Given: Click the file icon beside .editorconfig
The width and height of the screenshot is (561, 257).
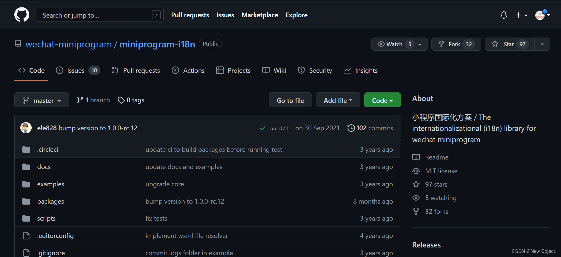Looking at the screenshot, I should [x=26, y=236].
